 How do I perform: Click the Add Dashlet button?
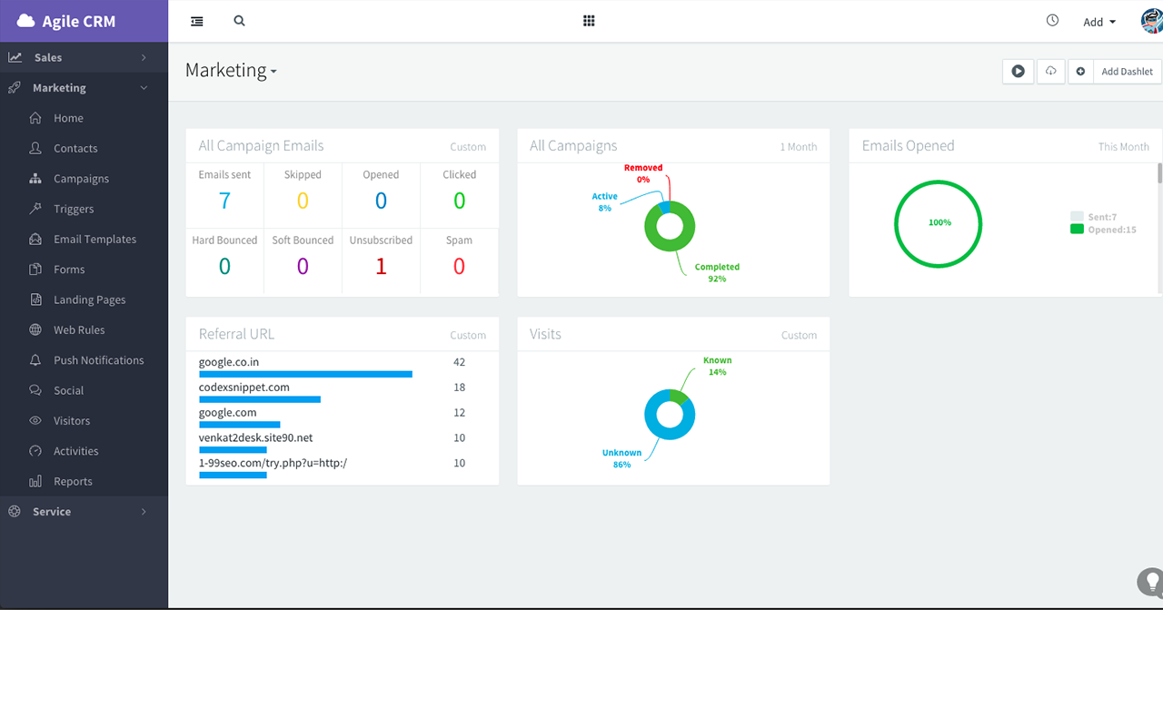pyautogui.click(x=1127, y=71)
